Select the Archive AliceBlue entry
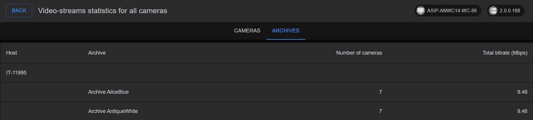 [x=108, y=92]
